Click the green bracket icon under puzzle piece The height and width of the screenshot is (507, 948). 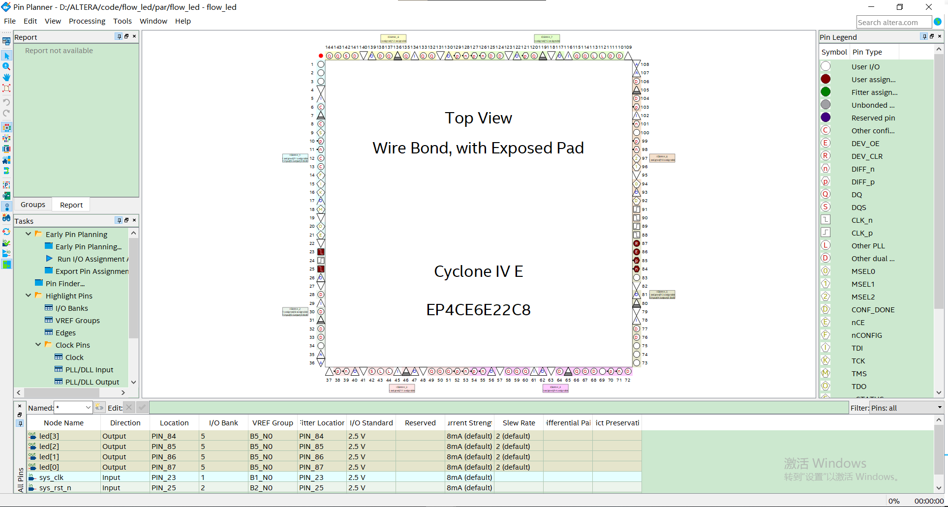point(6,171)
